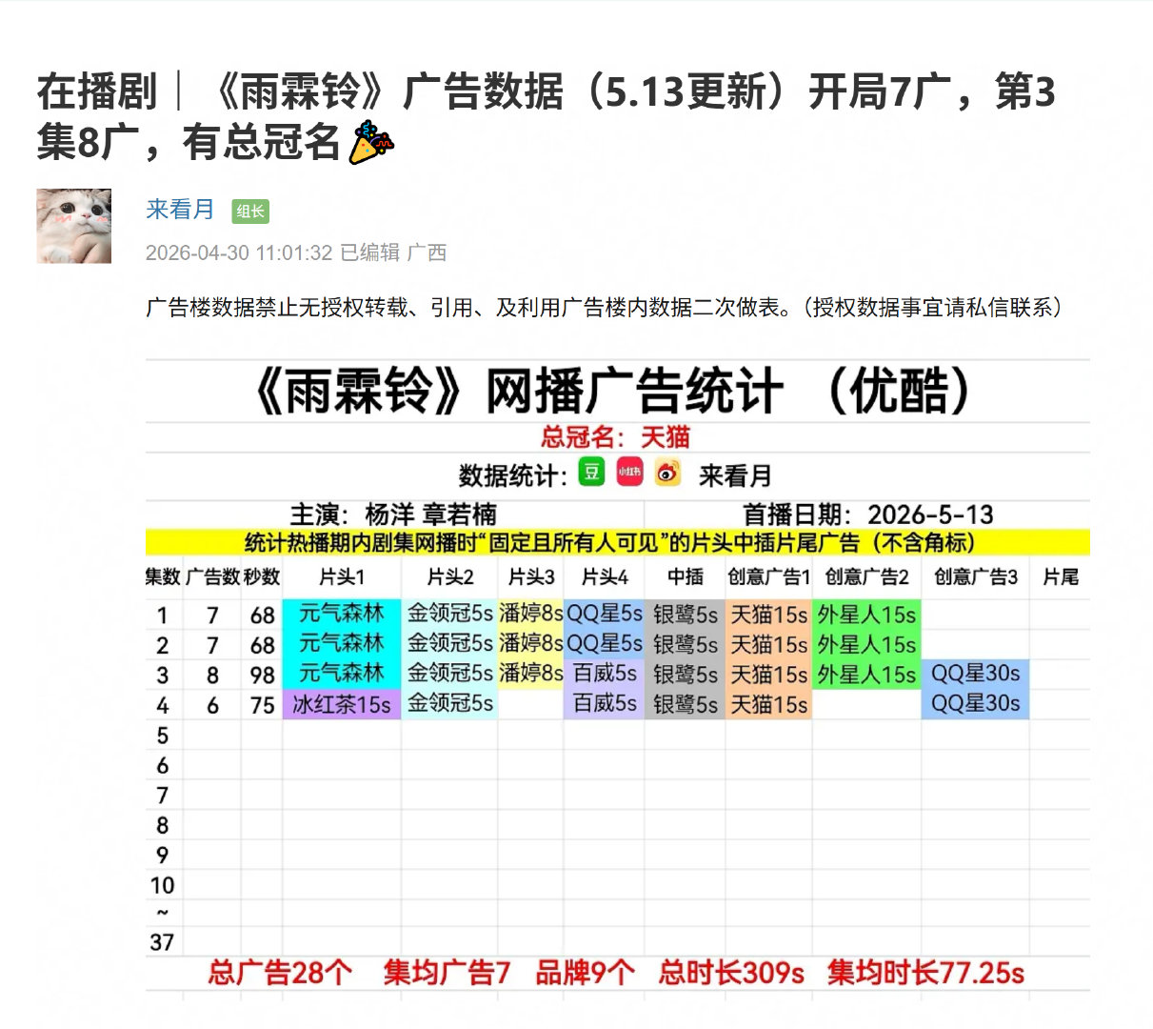This screenshot has height=1029, width=1153.
Task: Click the 片头2 column header
Action: pyautogui.click(x=449, y=576)
